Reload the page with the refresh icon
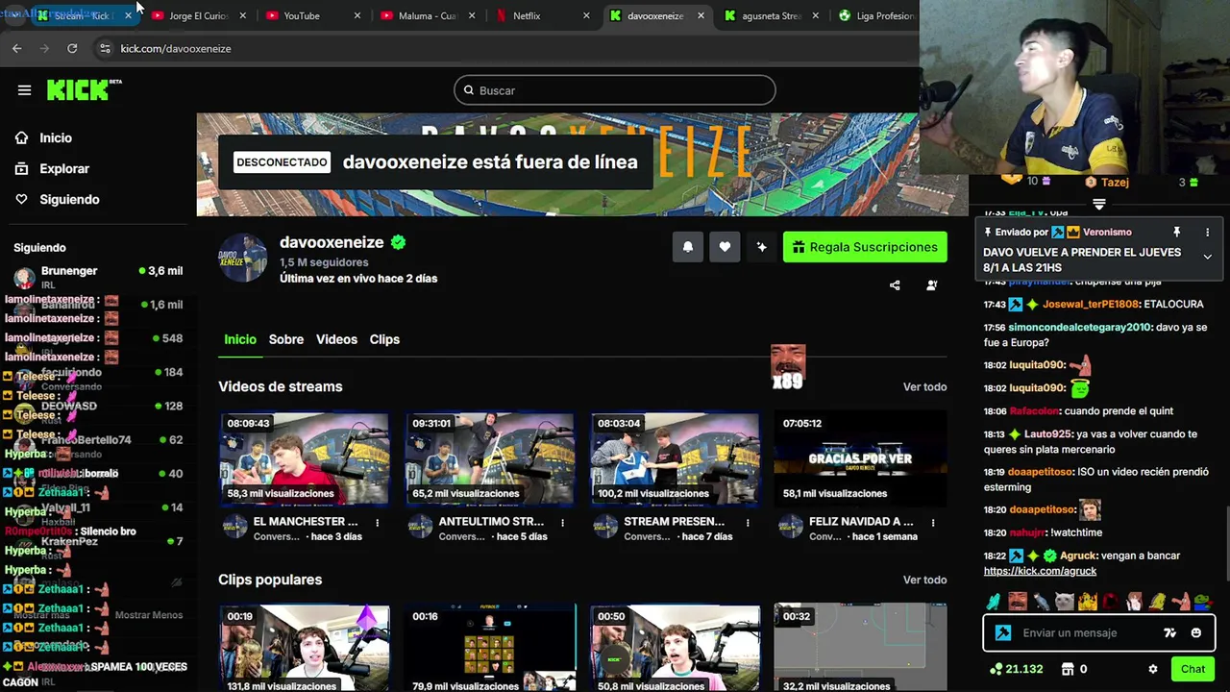The width and height of the screenshot is (1230, 692). pos(72,48)
